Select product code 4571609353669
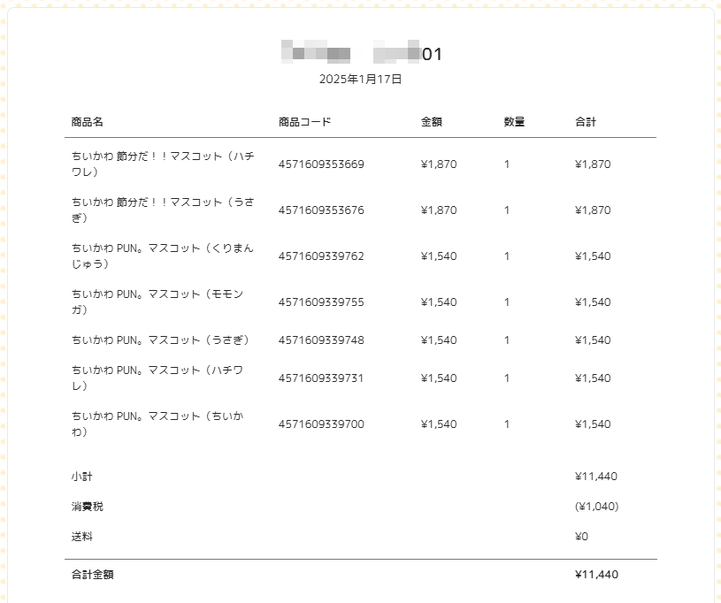Viewport: 721px width, 603px height. point(321,164)
